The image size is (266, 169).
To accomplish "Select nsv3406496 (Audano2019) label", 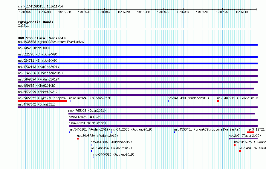I will [111, 148].
